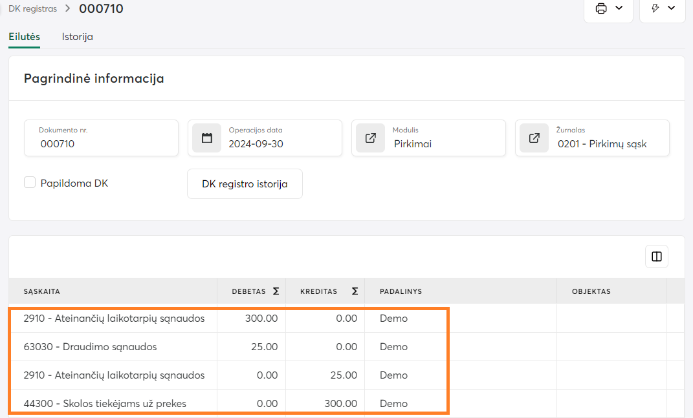Sort by the Sąskaita column header
693x418 pixels.
point(42,291)
